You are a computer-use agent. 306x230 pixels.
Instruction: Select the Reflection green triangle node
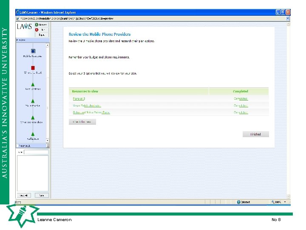click(33, 134)
